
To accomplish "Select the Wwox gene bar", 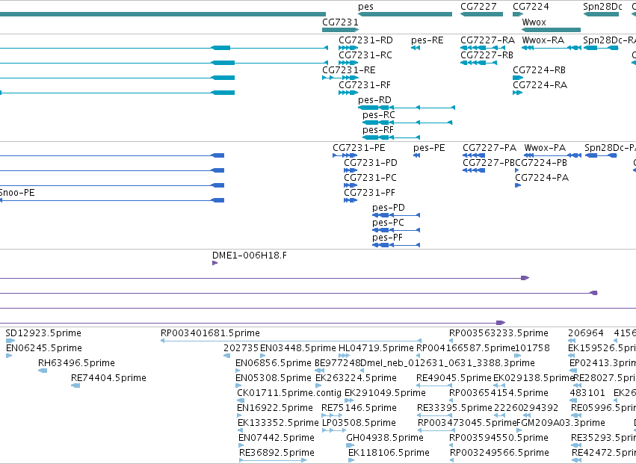I will pyautogui.click(x=552, y=30).
